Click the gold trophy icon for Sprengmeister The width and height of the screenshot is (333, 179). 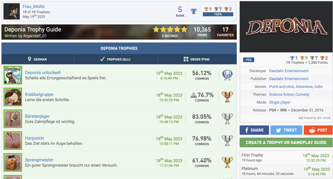(x=227, y=162)
